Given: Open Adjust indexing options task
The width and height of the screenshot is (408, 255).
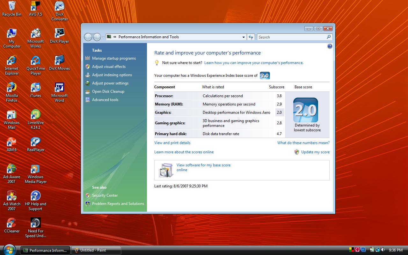Looking at the screenshot, I should tap(112, 75).
